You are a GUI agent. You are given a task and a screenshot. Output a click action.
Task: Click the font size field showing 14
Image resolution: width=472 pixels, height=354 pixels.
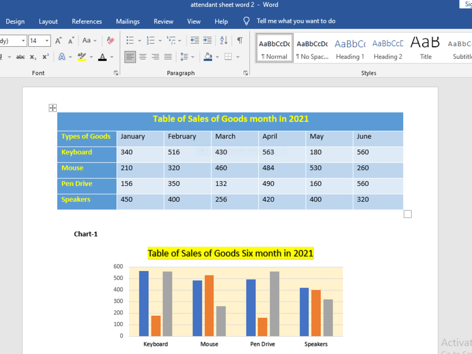[36, 41]
